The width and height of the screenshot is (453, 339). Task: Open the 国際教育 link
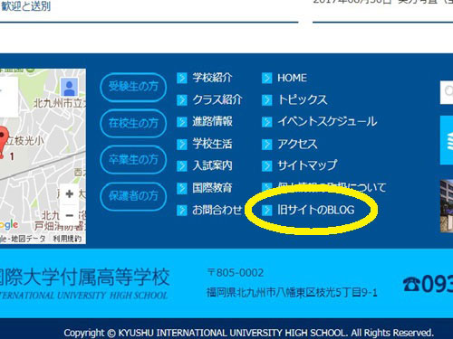tap(213, 188)
